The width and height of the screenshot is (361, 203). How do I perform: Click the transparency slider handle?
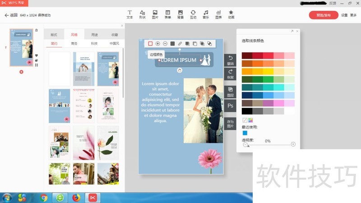click(249, 146)
